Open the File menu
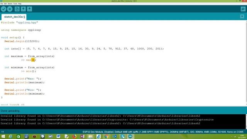 click(2, 3)
